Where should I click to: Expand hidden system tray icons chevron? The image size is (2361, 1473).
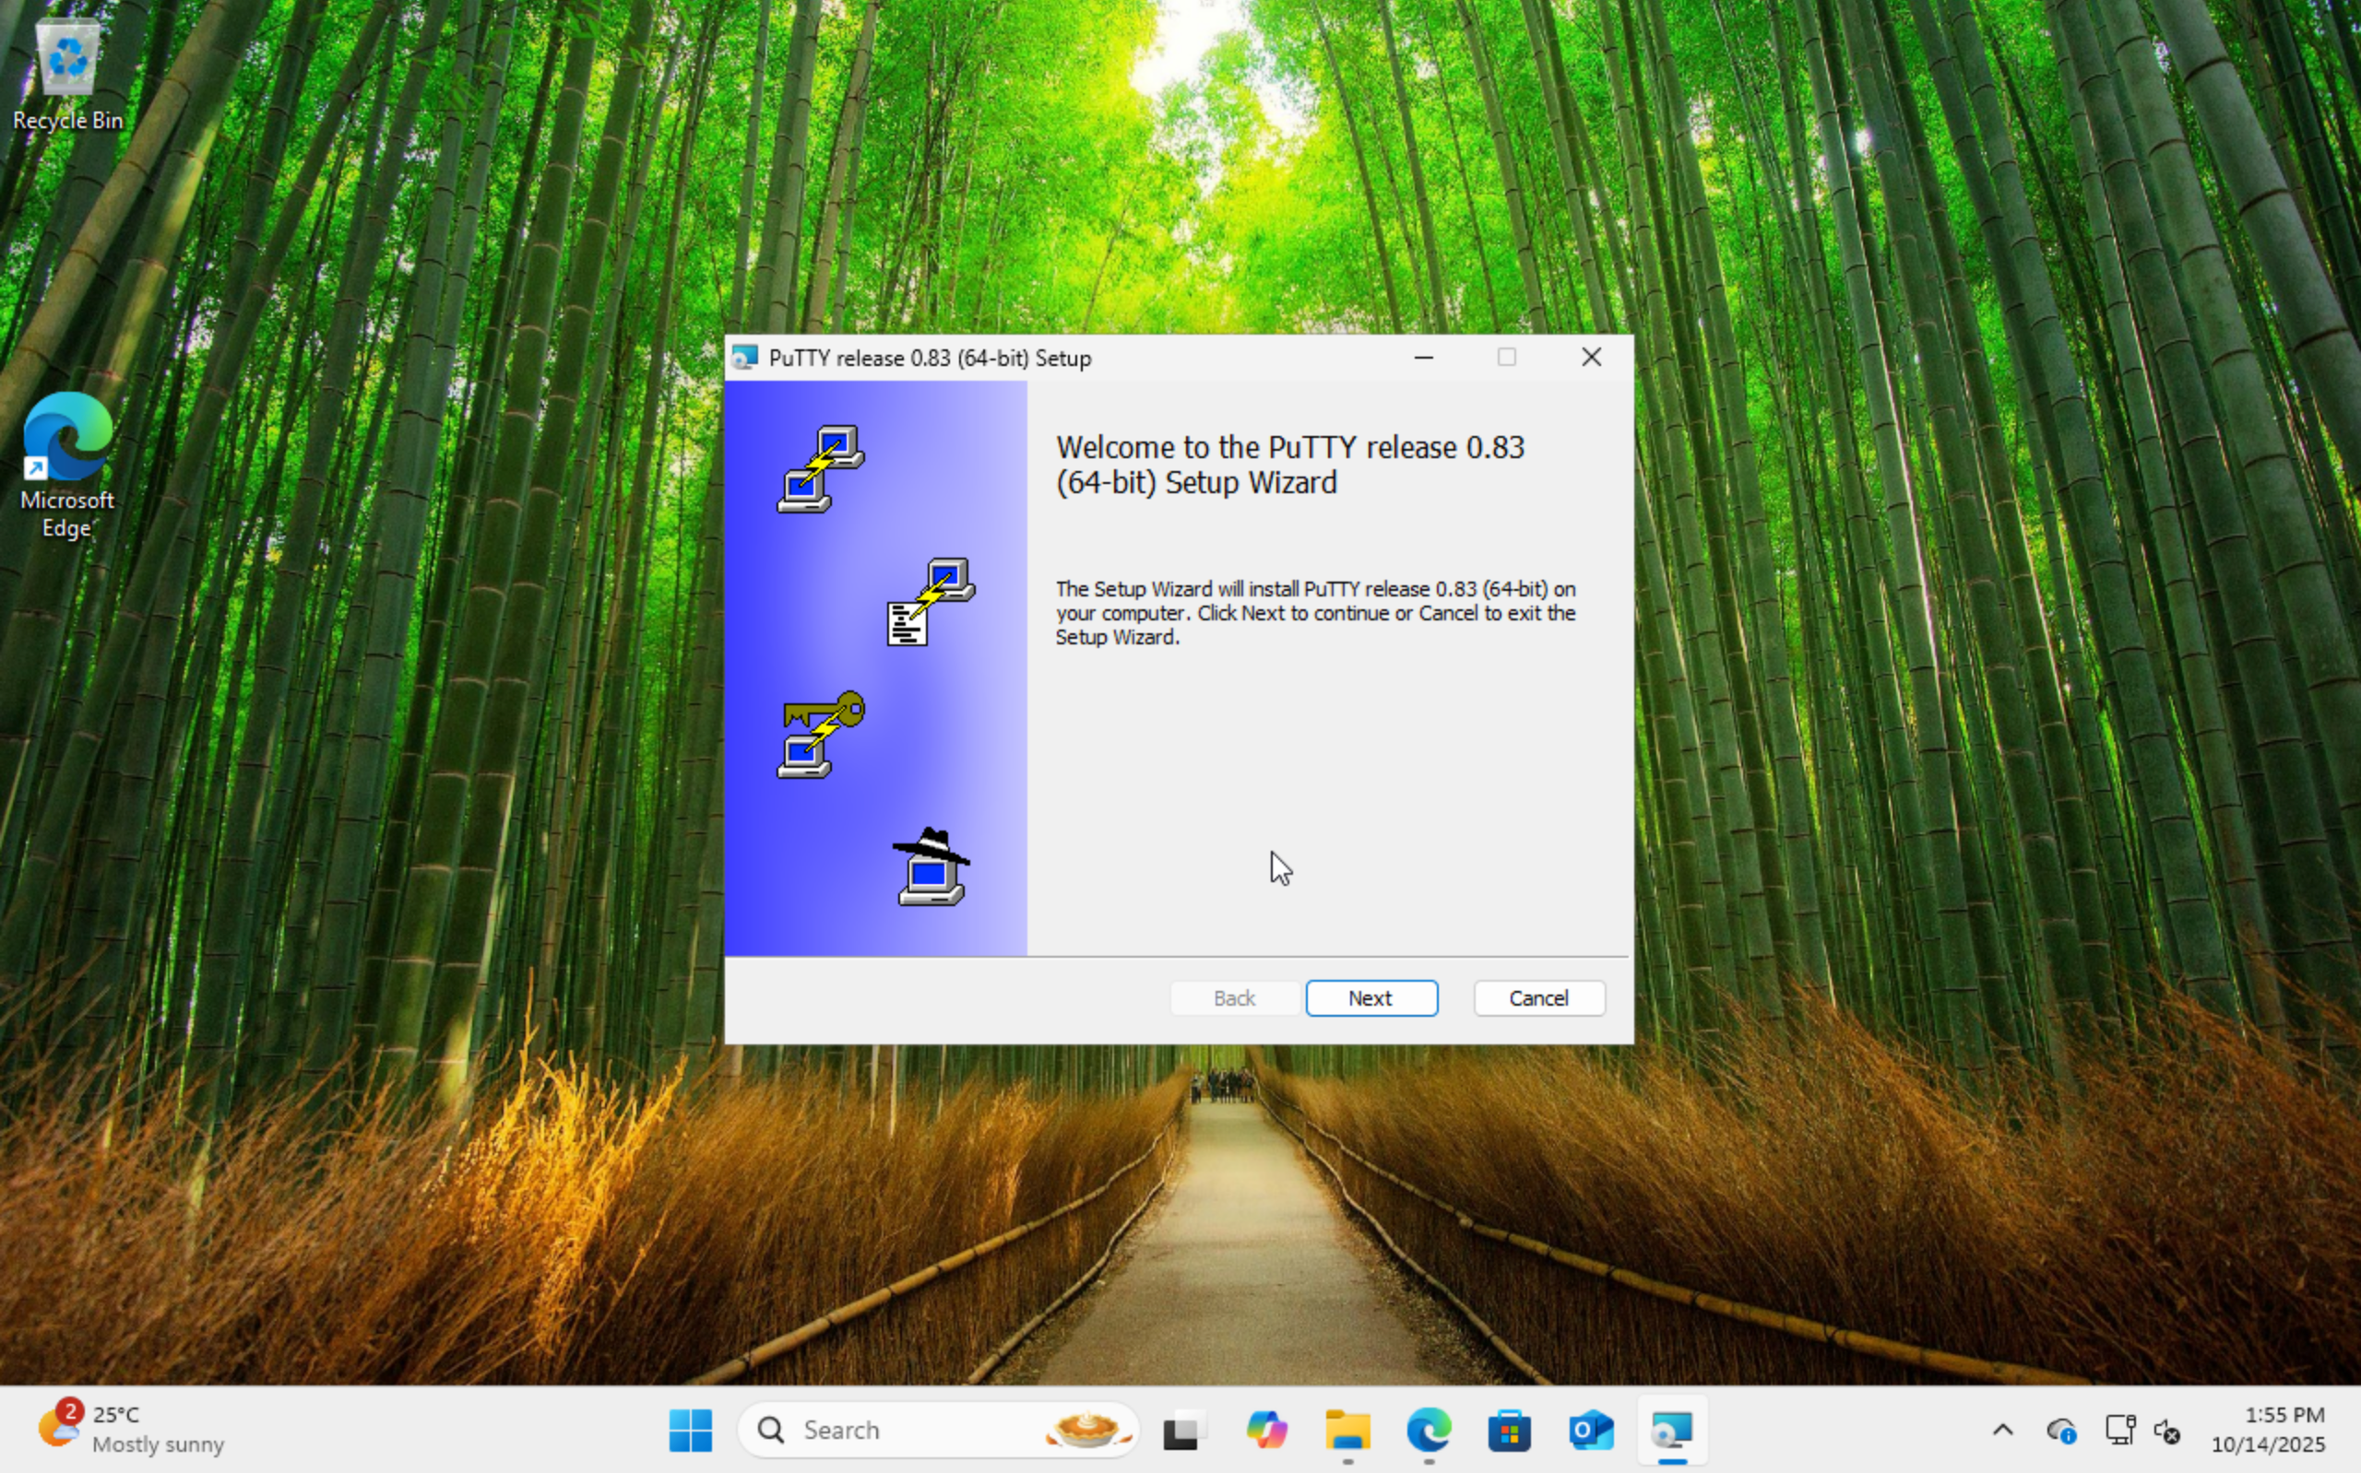click(x=2002, y=1430)
